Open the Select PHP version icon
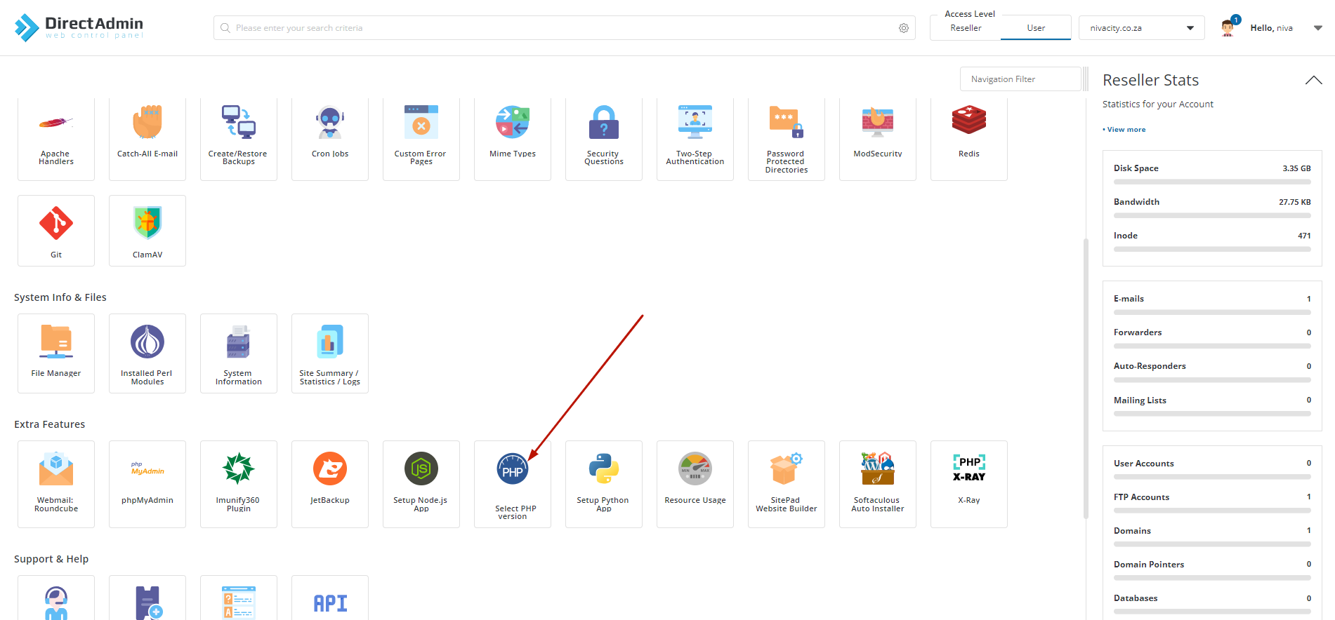1335x620 pixels. click(x=513, y=483)
